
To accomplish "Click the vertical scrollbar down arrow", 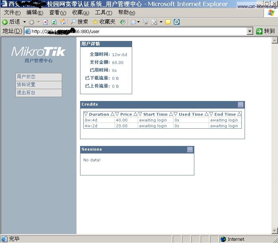I will pyautogui.click(x=275, y=230).
